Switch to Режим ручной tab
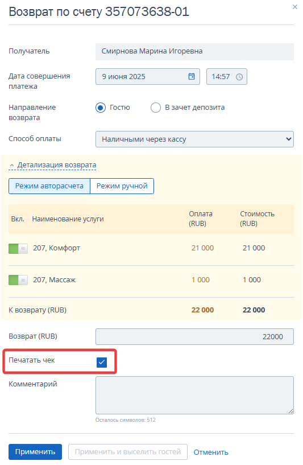 (x=122, y=186)
